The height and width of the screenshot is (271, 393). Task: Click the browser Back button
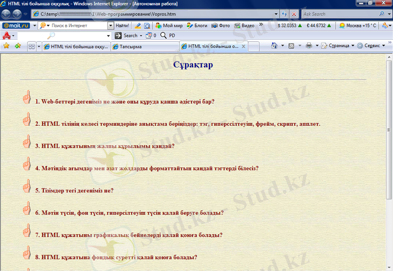pyautogui.click(x=6, y=14)
